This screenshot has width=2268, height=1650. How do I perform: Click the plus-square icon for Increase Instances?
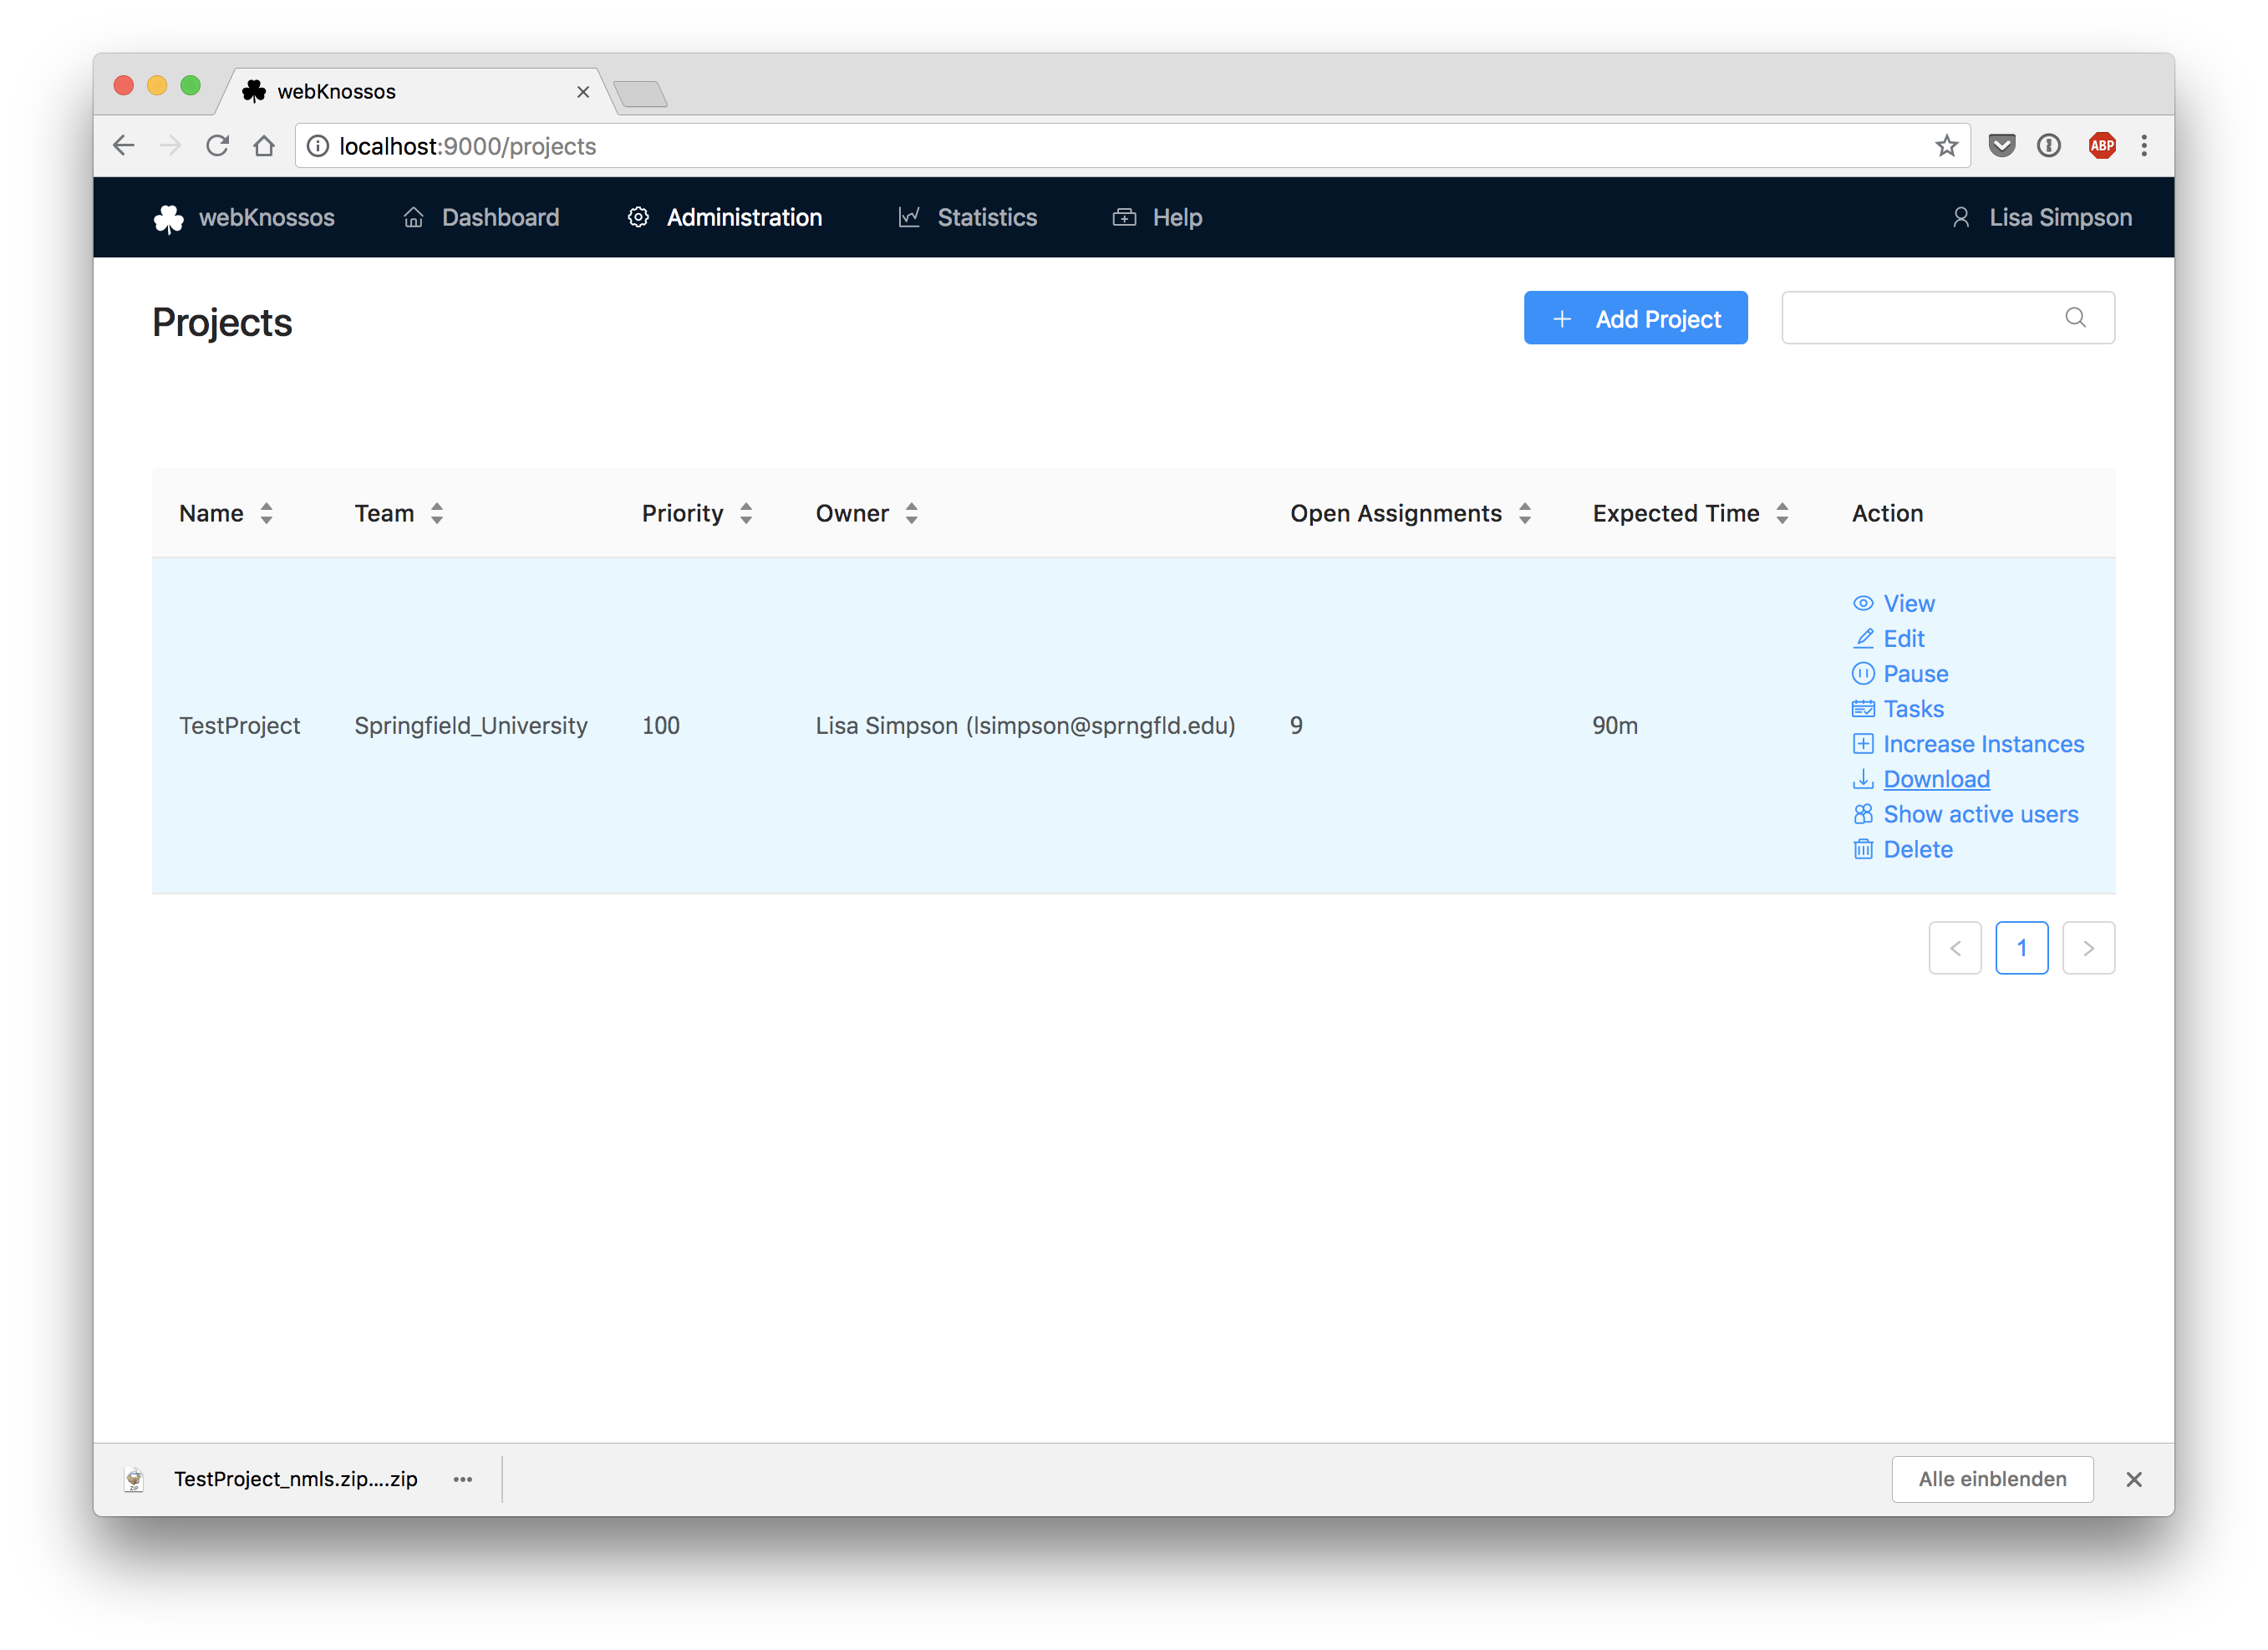1863,743
